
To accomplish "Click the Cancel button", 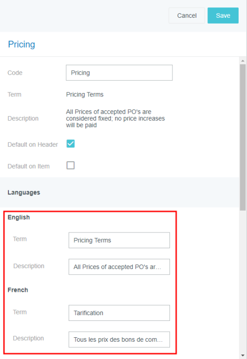I will click(x=187, y=15).
